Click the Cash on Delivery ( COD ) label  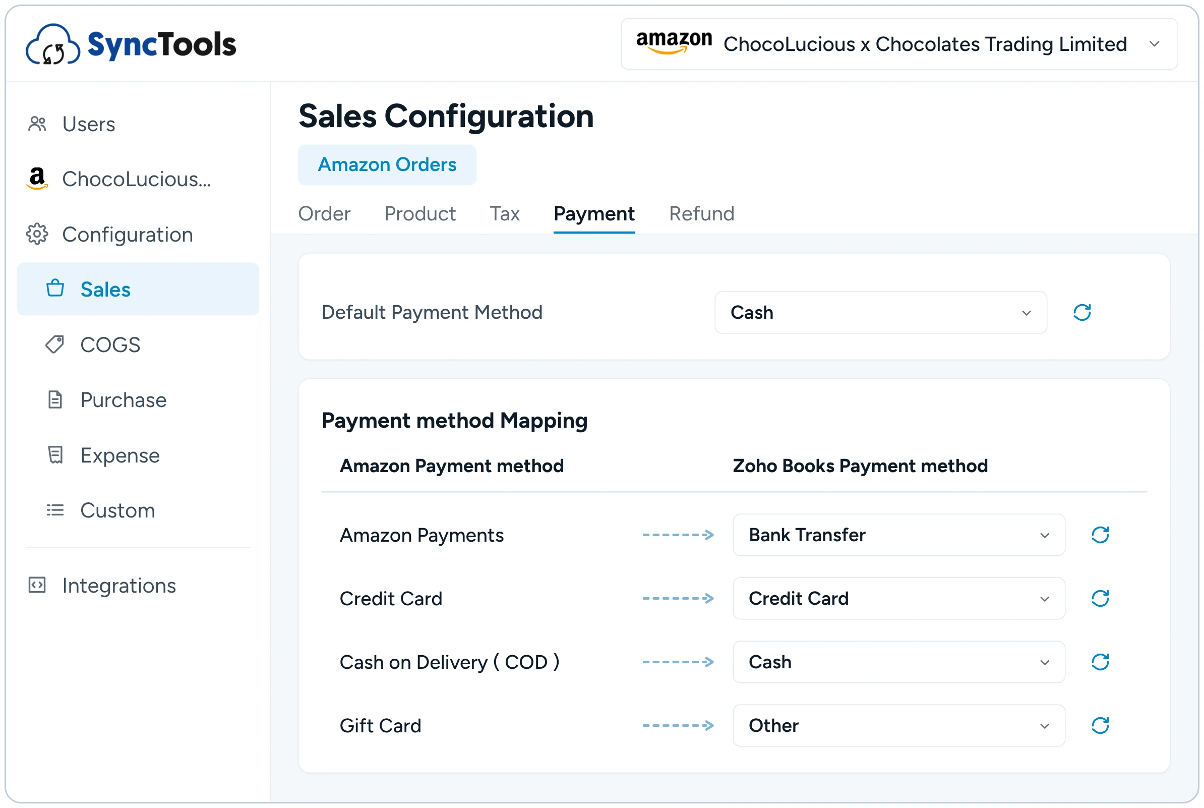450,662
